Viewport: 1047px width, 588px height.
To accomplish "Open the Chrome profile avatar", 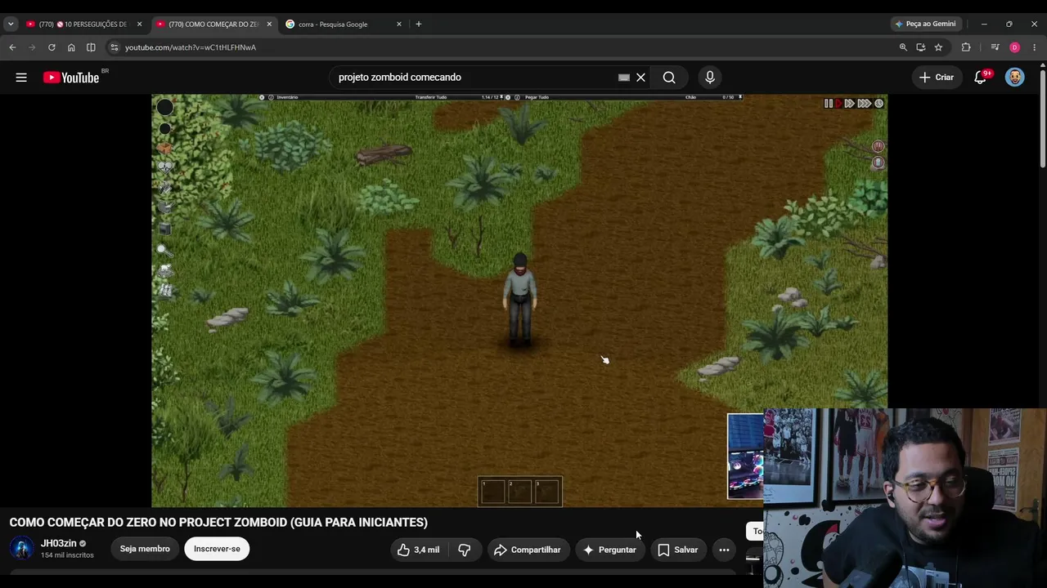I will [x=1015, y=47].
